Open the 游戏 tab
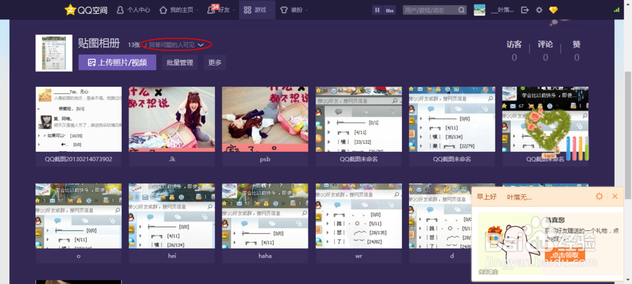 point(257,9)
